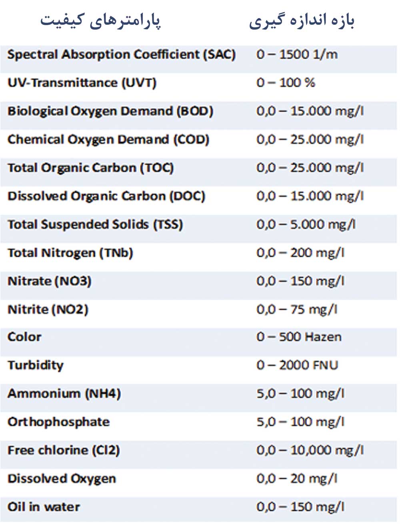Click the 0 – 500 Hazen range value

(299, 337)
